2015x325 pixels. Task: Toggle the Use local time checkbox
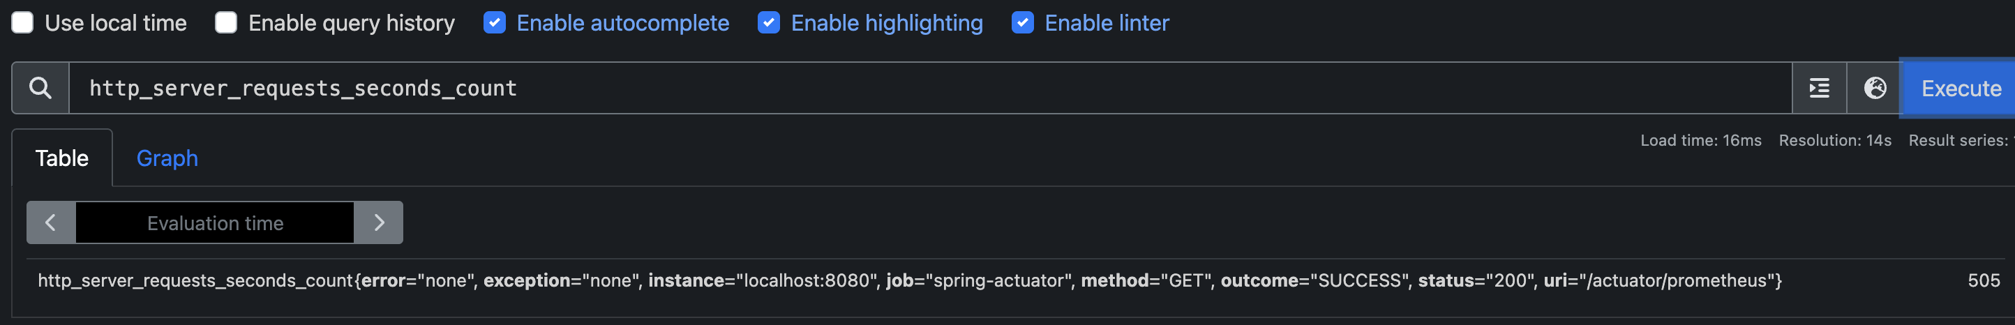(23, 22)
